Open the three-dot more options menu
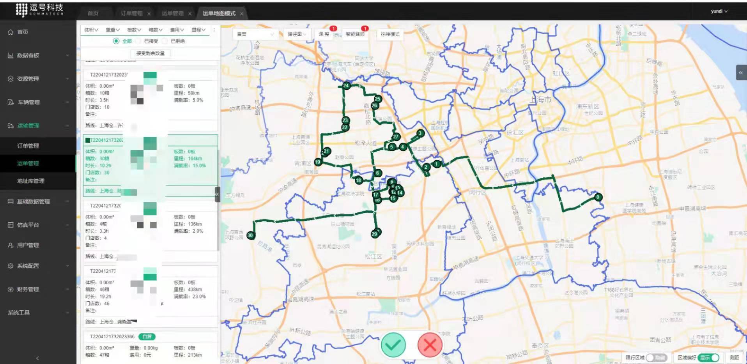The height and width of the screenshot is (364, 747). click(214, 30)
